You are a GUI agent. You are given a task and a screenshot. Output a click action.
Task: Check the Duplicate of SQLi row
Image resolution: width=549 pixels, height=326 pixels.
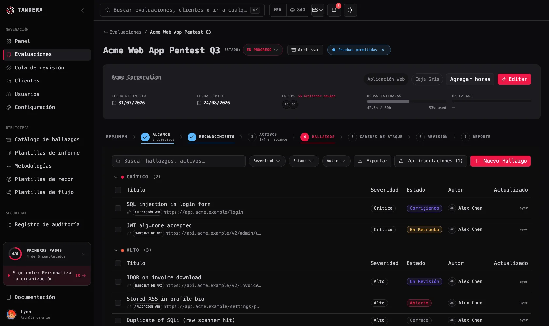118,320
